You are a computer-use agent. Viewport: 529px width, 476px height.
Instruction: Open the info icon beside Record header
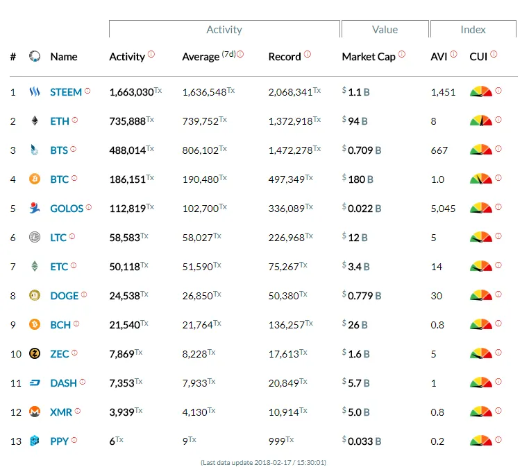(x=308, y=54)
